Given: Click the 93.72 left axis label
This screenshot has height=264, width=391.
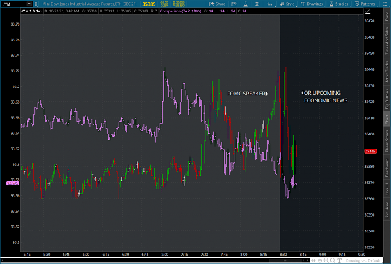Looking at the screenshot, I should (15, 71).
